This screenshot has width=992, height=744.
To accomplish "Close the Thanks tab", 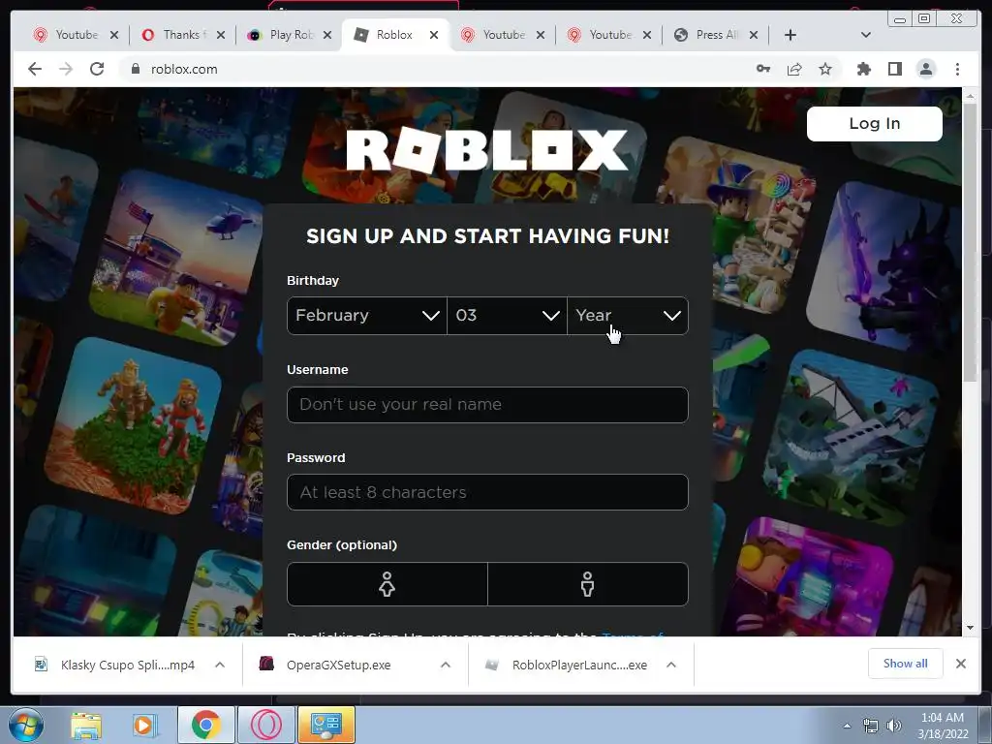I will point(220,35).
